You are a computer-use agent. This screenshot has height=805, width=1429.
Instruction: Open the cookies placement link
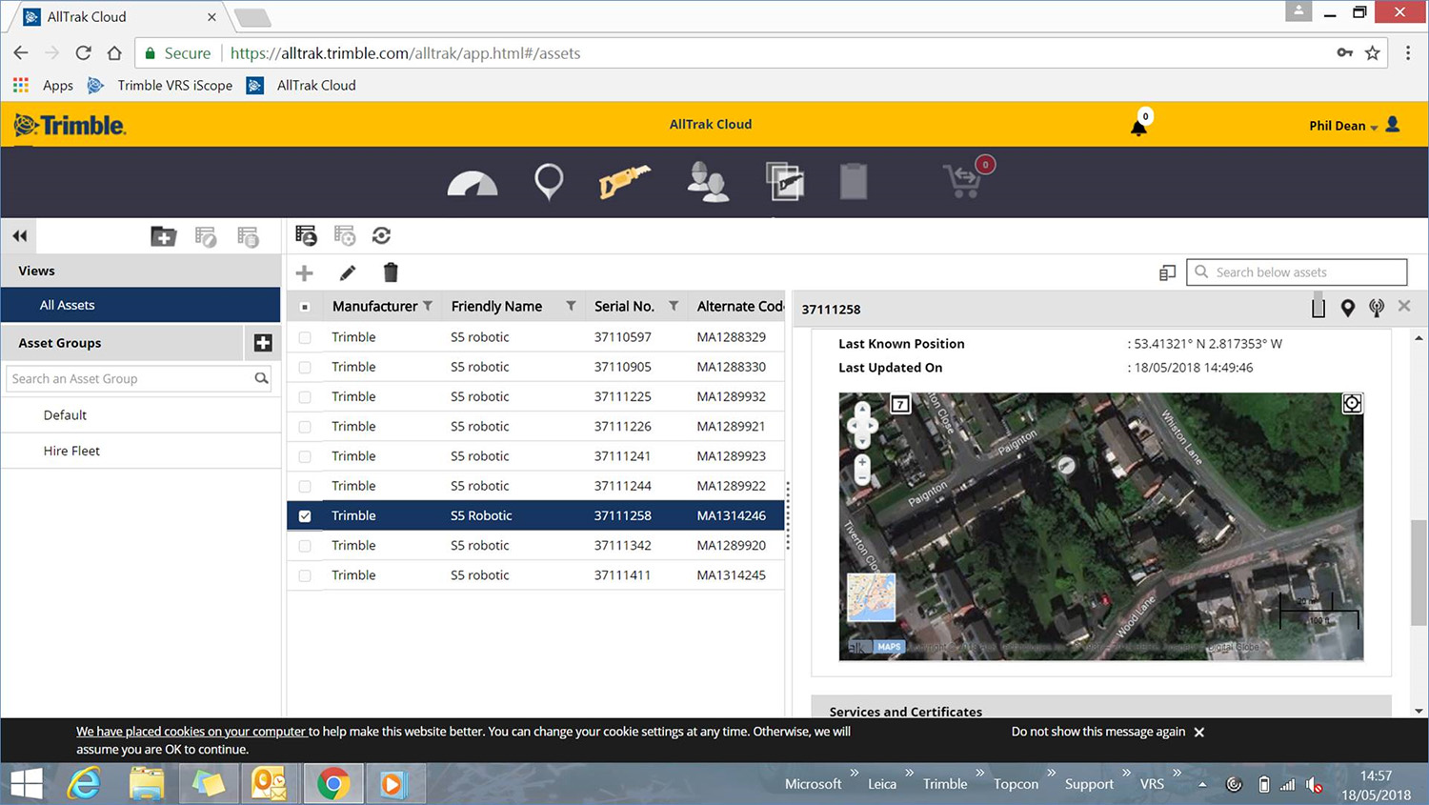coord(191,732)
